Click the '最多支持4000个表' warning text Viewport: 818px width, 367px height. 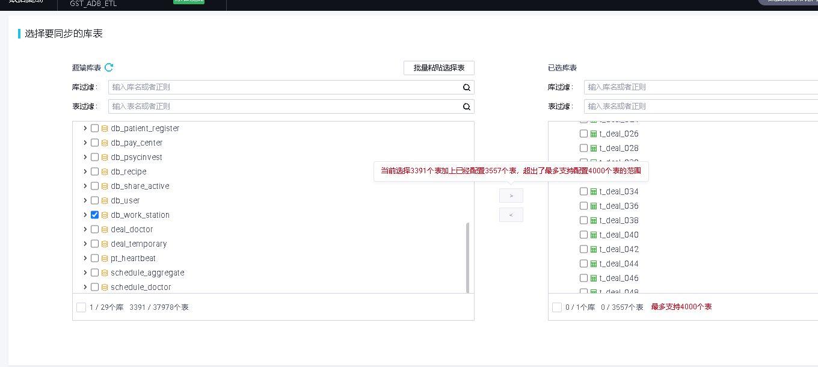681,307
